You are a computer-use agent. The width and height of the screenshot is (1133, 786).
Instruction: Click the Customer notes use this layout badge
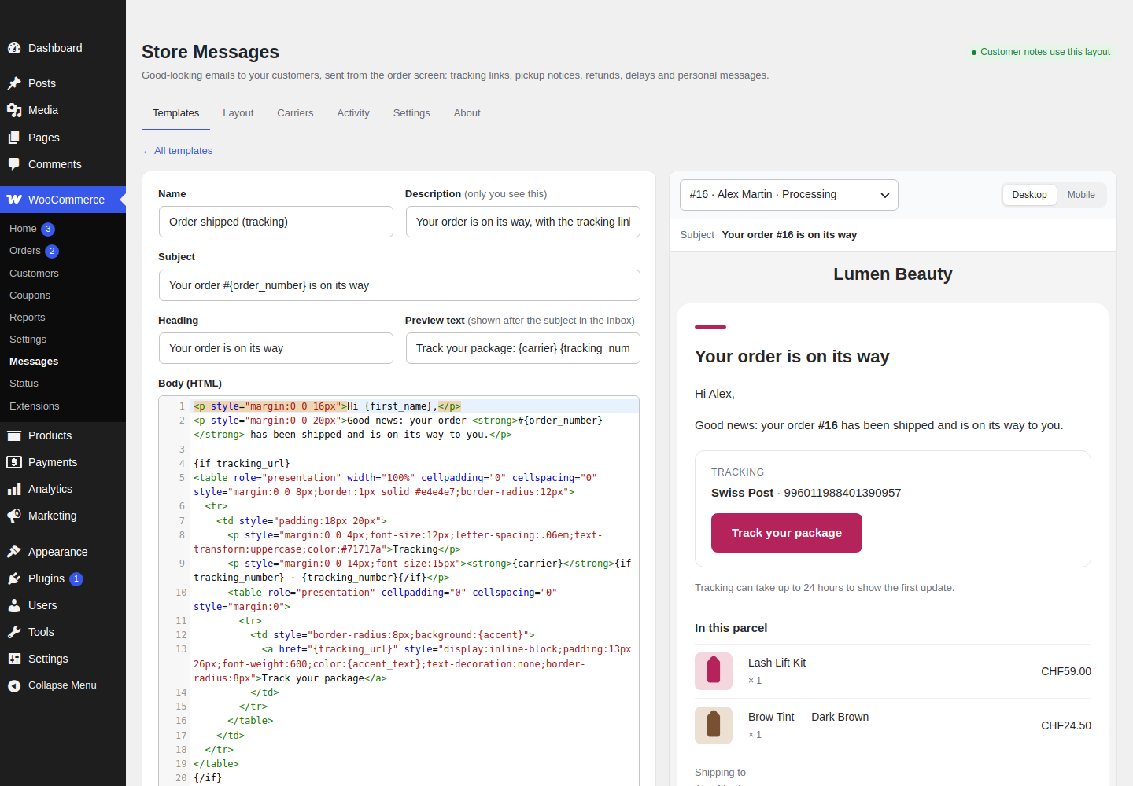1040,52
